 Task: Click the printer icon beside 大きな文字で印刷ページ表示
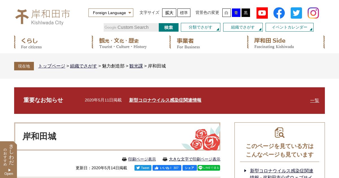click(165, 159)
